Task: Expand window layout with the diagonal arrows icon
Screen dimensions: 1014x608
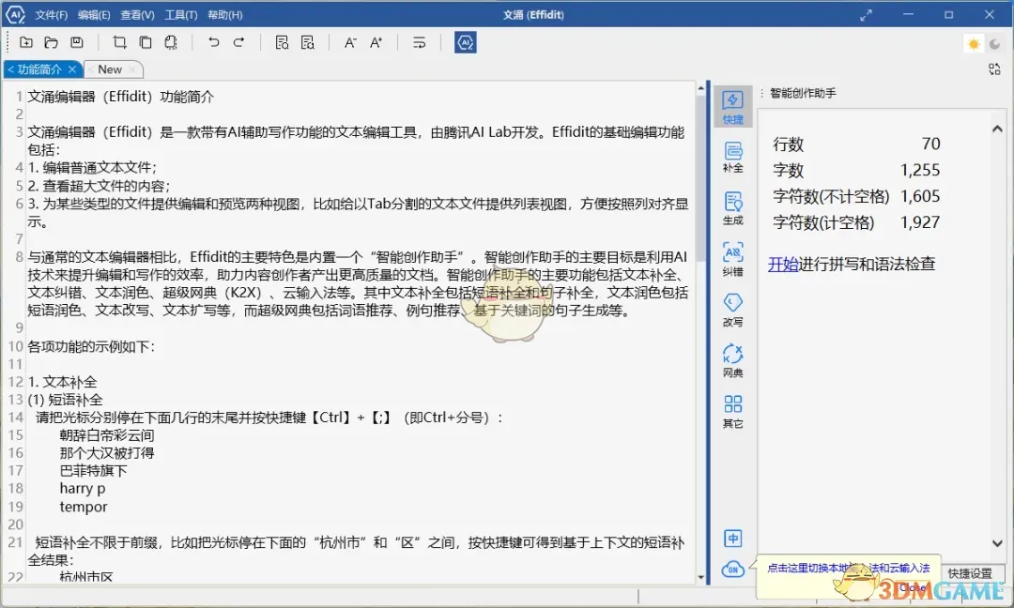Action: pos(867,14)
